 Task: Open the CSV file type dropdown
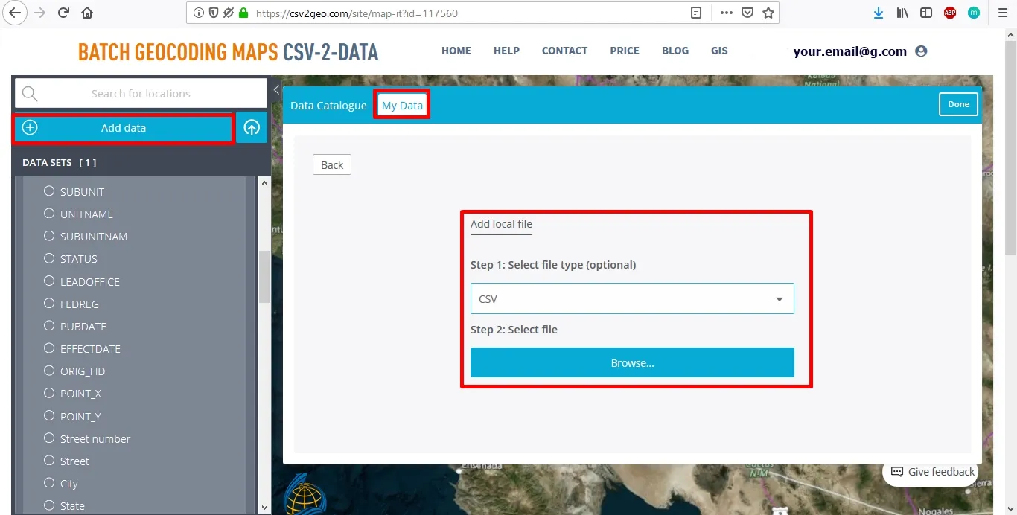click(x=632, y=298)
